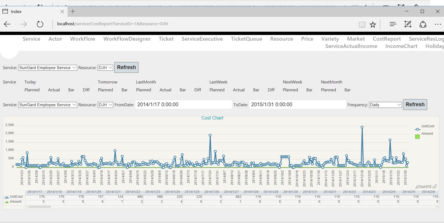Expand the top Resource DJH dropdown
444x223 pixels.
(x=105, y=68)
